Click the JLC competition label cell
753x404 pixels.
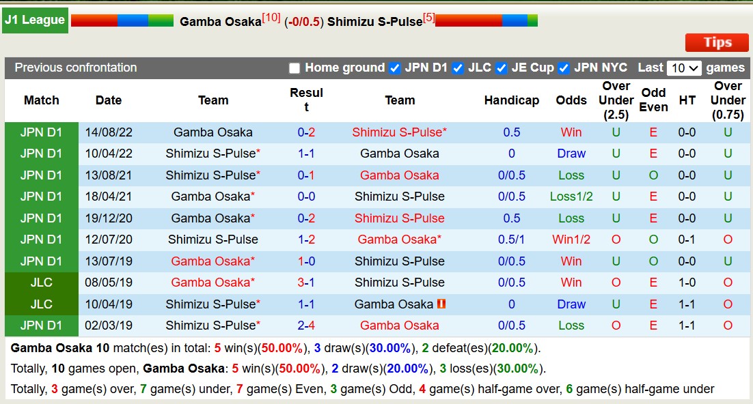point(41,283)
